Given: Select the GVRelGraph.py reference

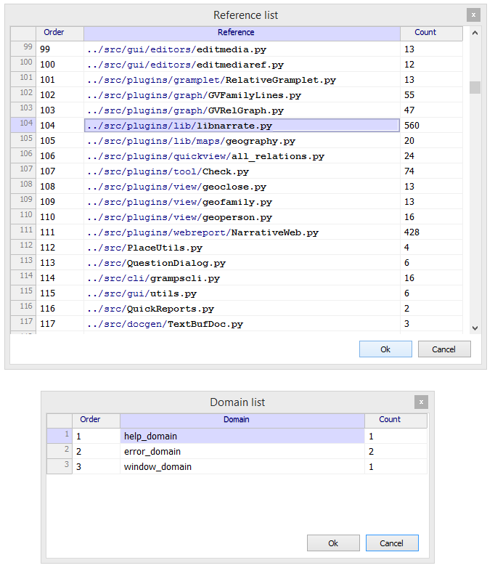Looking at the screenshot, I should pyautogui.click(x=242, y=110).
